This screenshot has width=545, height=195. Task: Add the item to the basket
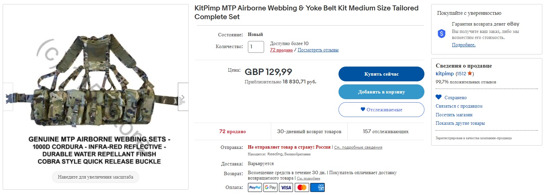381,92
